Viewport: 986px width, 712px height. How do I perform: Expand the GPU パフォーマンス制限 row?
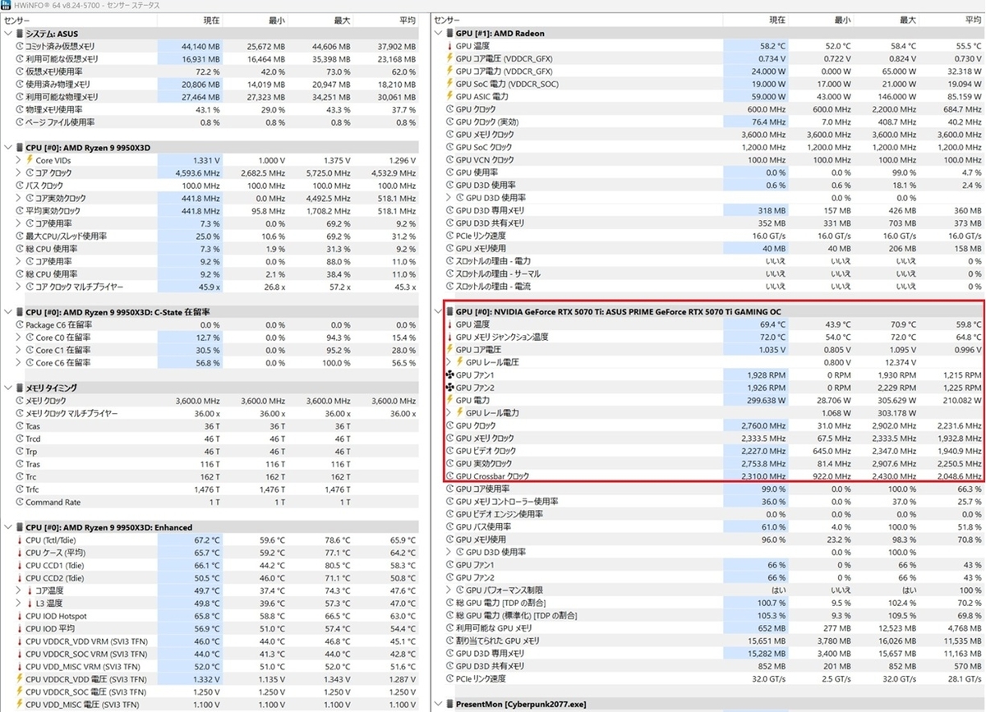point(448,590)
